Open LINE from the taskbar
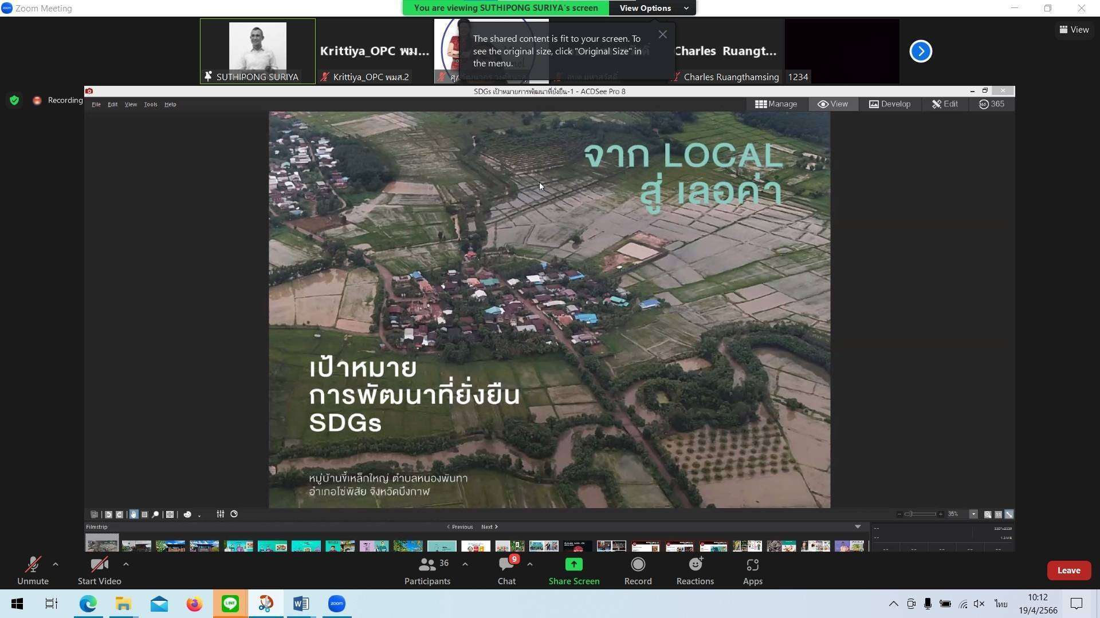The image size is (1100, 618). pyautogui.click(x=230, y=604)
